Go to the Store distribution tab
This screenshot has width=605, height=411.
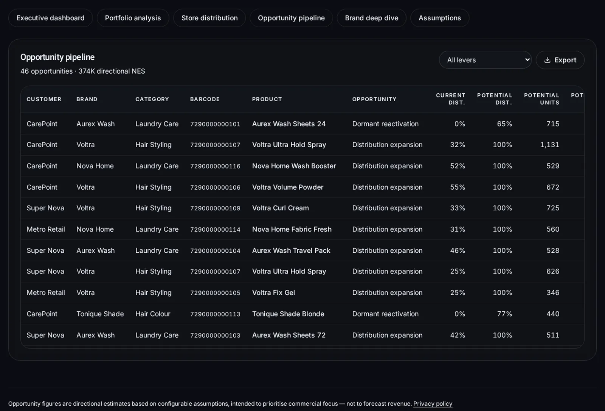[209, 18]
